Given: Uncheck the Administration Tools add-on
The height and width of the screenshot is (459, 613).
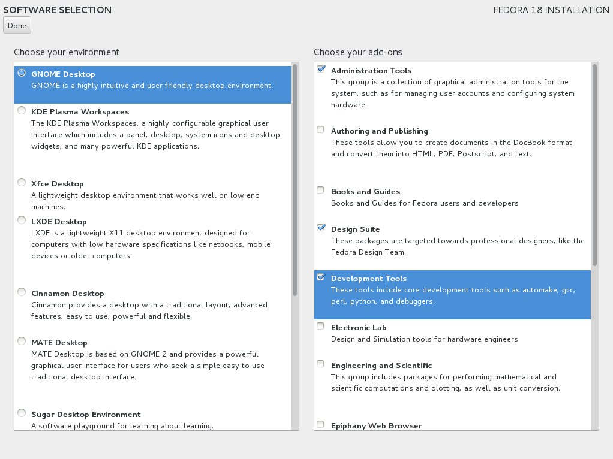Looking at the screenshot, I should [x=320, y=69].
